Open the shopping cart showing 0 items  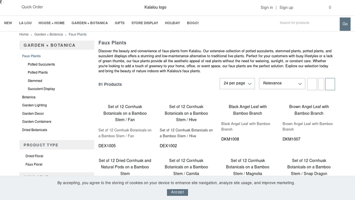coord(330,8)
